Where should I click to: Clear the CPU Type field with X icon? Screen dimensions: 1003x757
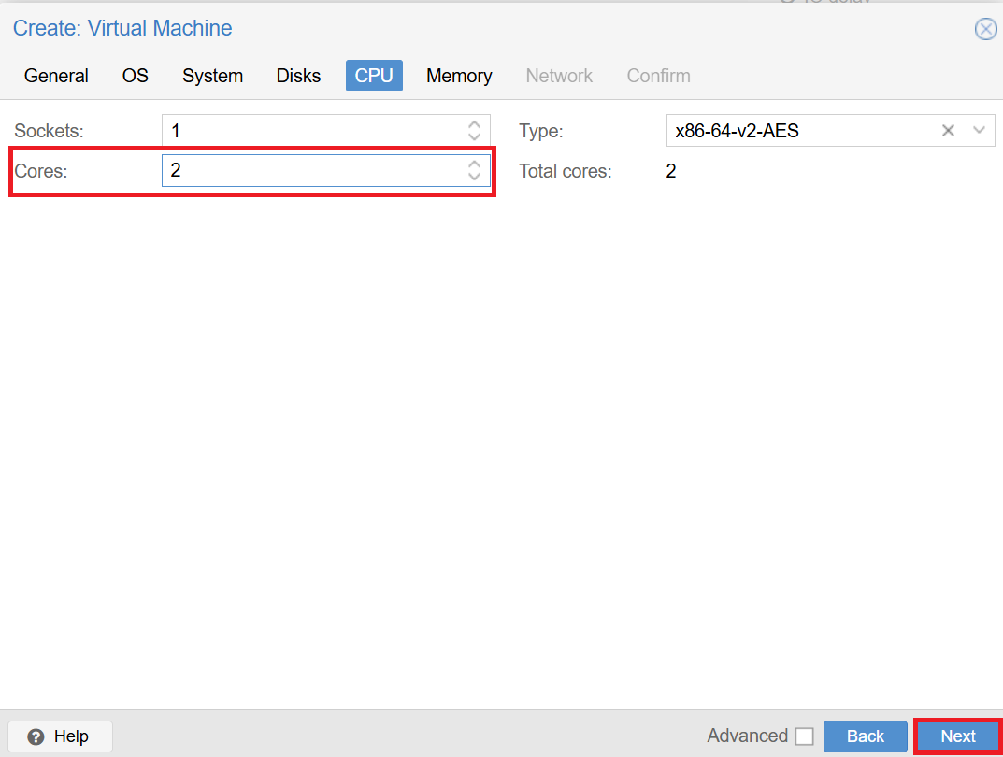point(948,131)
